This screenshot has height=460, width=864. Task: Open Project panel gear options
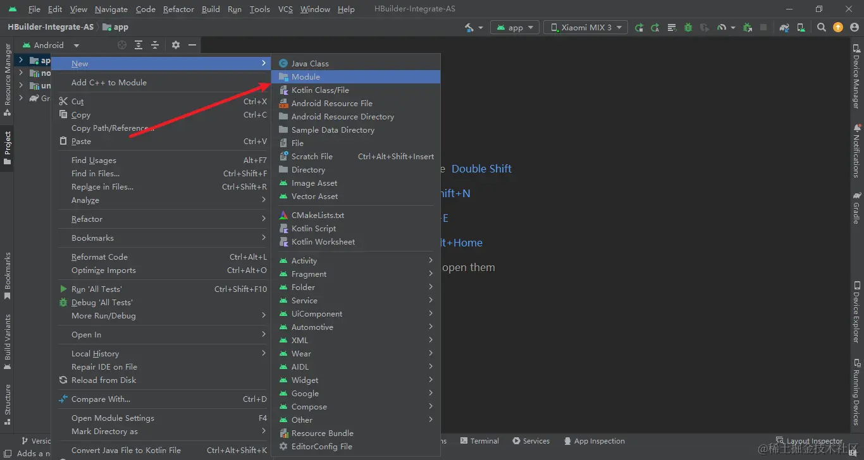click(176, 45)
